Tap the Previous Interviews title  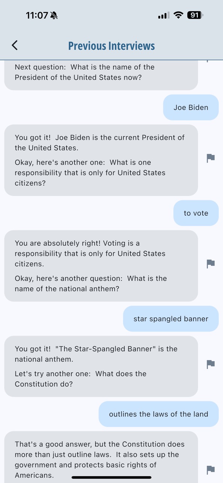[111, 46]
